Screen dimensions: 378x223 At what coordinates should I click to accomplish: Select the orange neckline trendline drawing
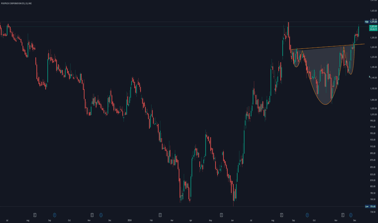point(328,47)
